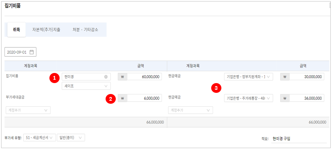Open the 51 - 세금계산서 VAT type dropdown
The height and width of the screenshot is (150, 333).
tap(40, 138)
